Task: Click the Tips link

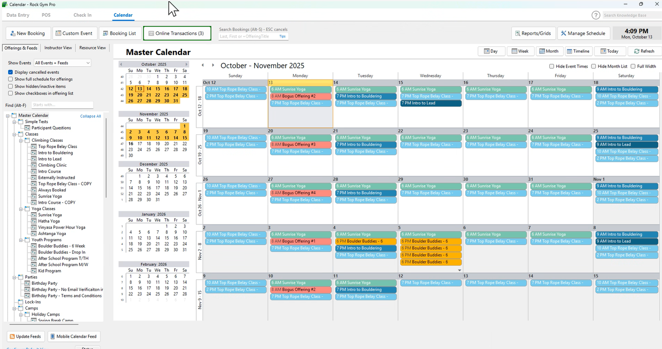Action: pos(282,36)
